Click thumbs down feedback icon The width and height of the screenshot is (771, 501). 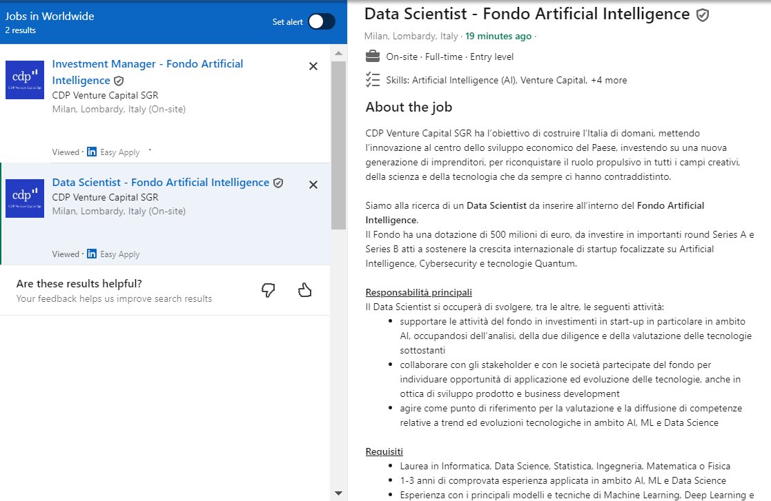click(x=268, y=290)
